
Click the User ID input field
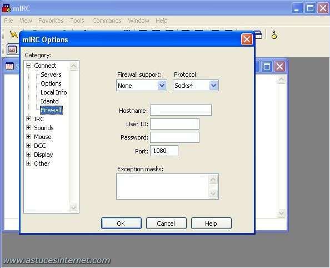click(x=174, y=124)
